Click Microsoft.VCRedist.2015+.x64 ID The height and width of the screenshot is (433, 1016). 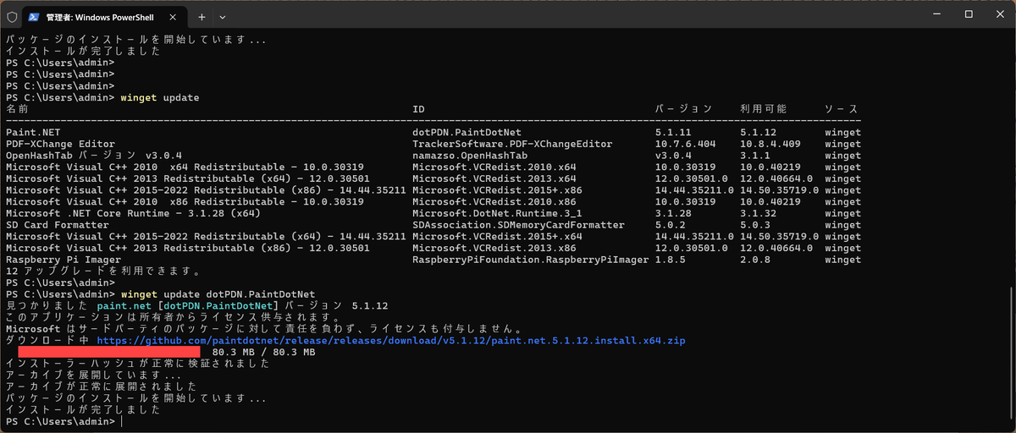point(497,236)
